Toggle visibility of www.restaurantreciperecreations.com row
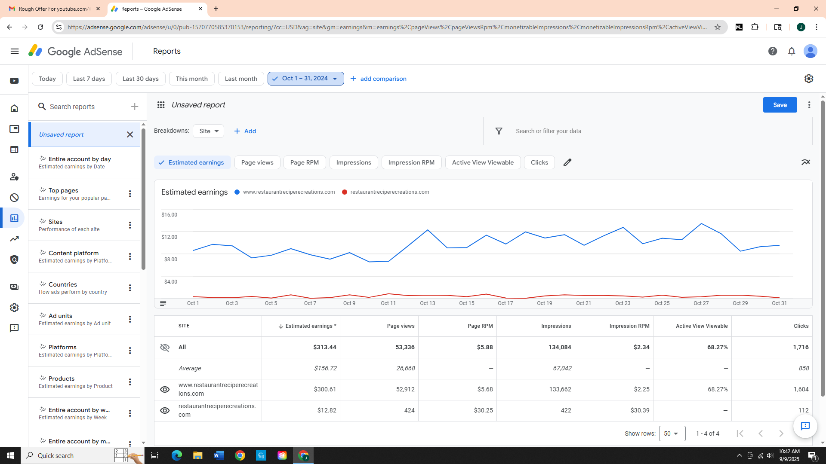This screenshot has height=464, width=826. pyautogui.click(x=165, y=389)
